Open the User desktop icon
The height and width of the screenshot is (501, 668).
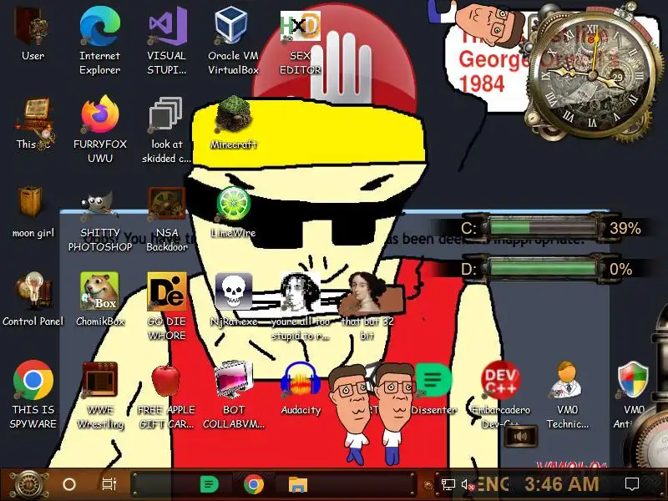33,34
